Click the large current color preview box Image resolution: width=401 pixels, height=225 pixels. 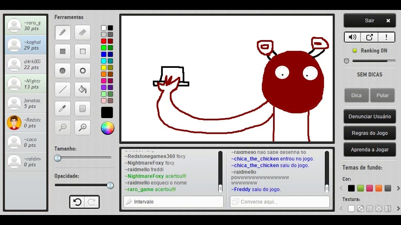[107, 112]
